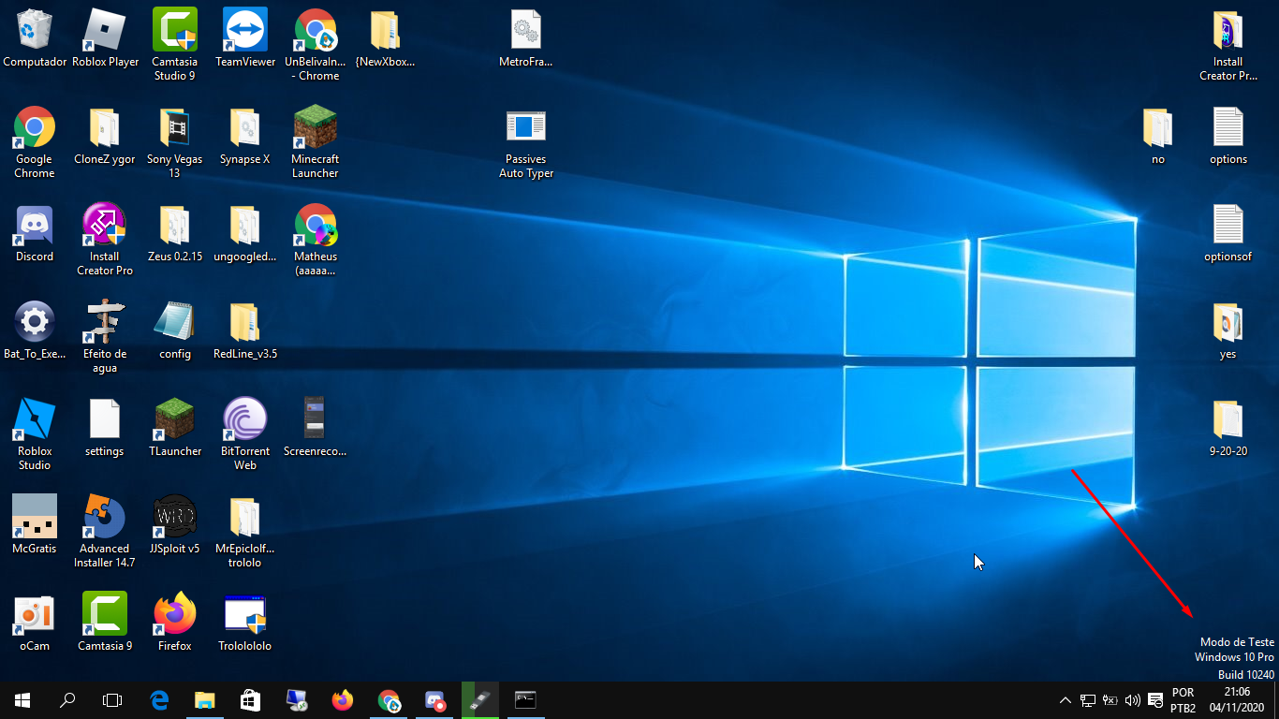Select the JJSploit v5 shortcut

pos(175,526)
